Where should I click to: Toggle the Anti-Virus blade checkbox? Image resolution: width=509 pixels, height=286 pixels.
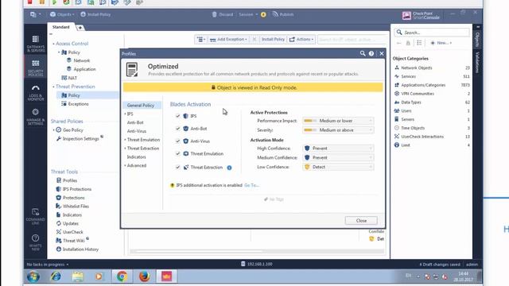[177, 141]
